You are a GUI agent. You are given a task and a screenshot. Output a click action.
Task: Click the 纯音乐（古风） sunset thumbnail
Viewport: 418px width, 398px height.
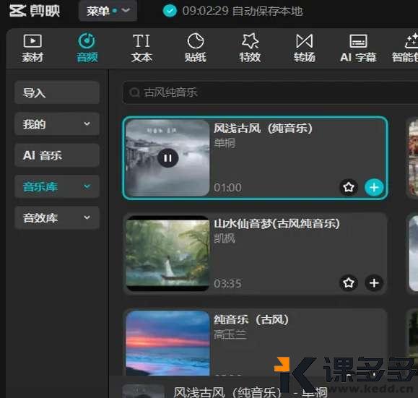(x=167, y=344)
